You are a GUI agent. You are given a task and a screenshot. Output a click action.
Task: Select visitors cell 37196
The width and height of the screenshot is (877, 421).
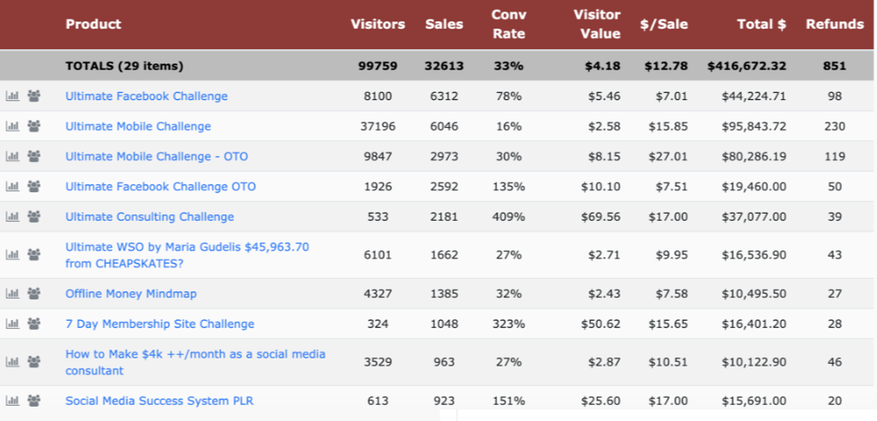378,126
